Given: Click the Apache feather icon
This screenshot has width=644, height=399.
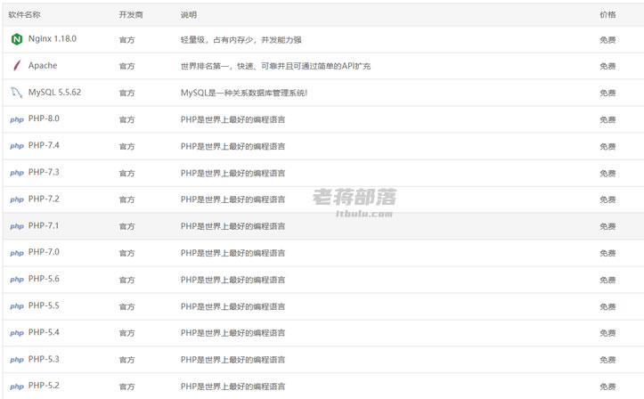Looking at the screenshot, I should (x=17, y=65).
